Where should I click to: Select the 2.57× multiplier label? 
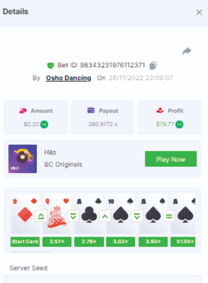point(57,242)
